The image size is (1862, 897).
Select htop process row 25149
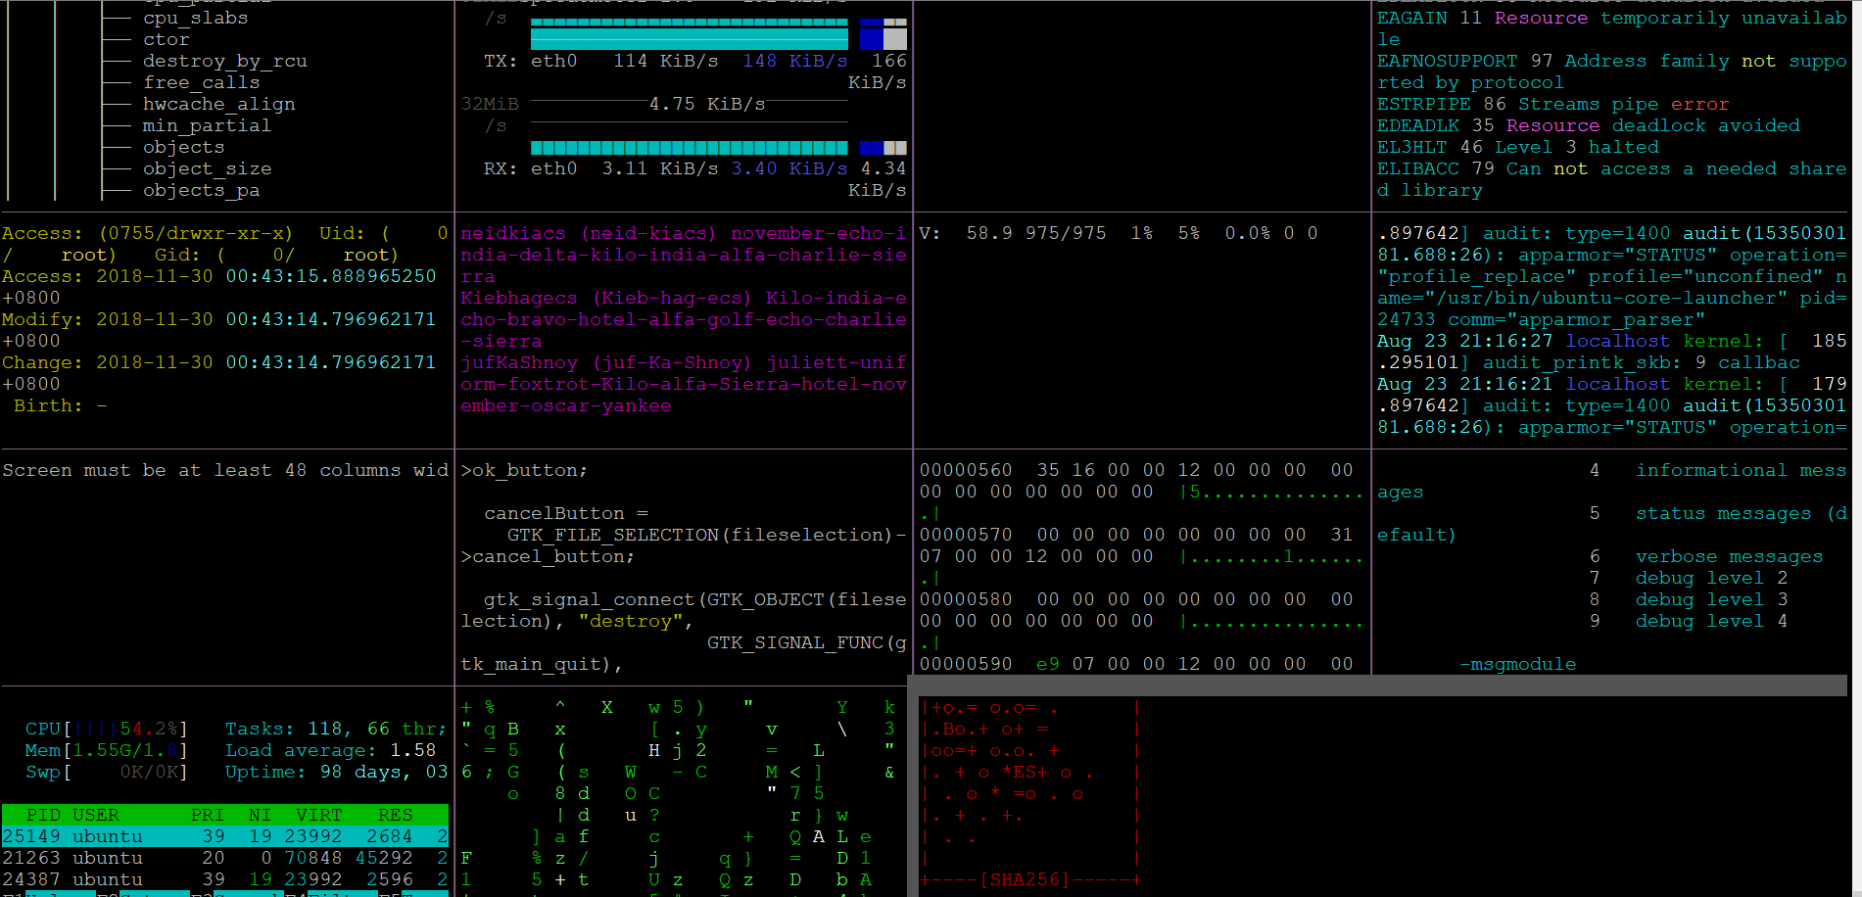click(224, 836)
